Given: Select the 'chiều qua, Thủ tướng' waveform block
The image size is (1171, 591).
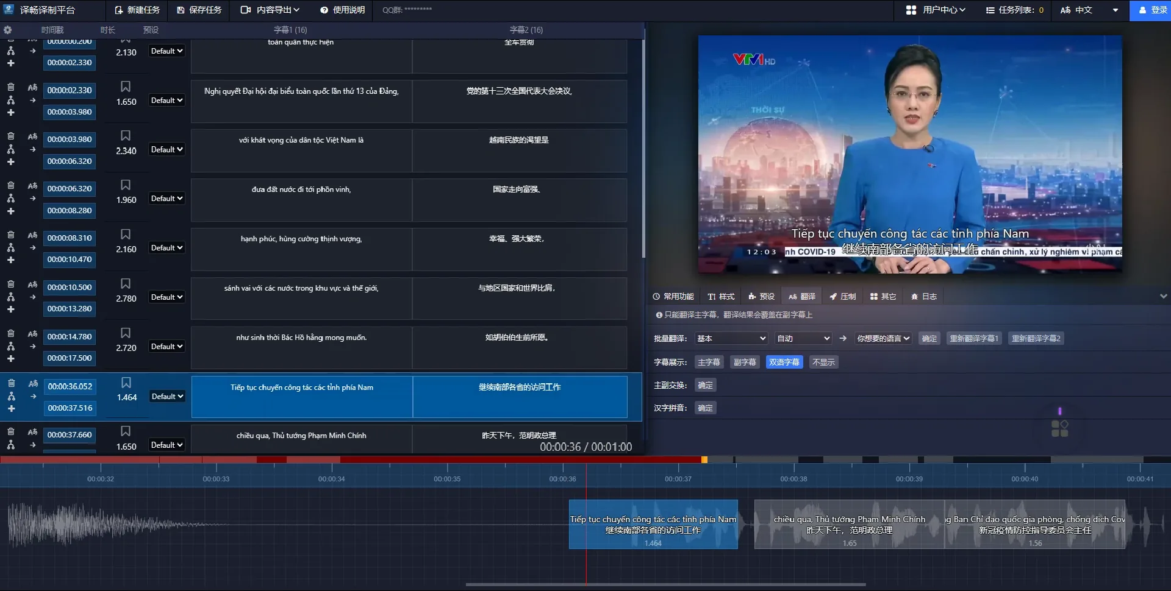Looking at the screenshot, I should pyautogui.click(x=849, y=525).
